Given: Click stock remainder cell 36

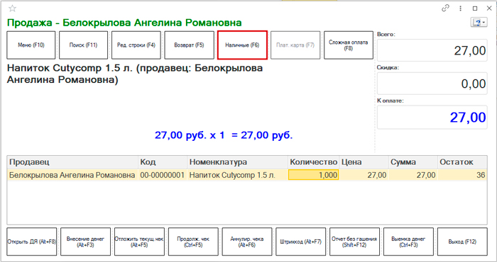Looking at the screenshot, I should tap(462, 175).
